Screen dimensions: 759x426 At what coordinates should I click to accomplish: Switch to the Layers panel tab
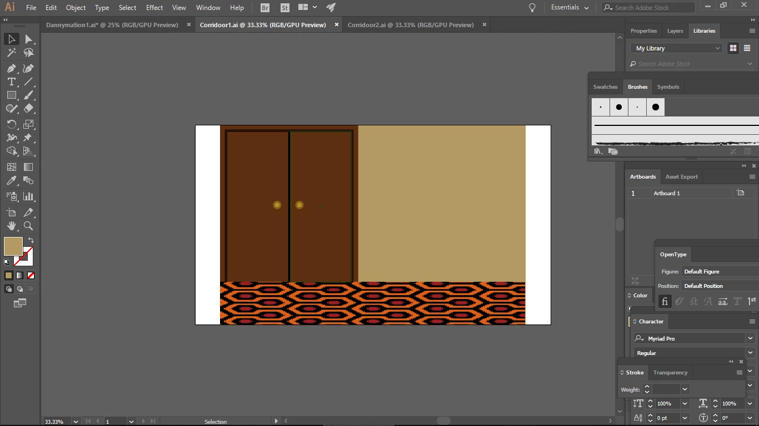tap(675, 31)
